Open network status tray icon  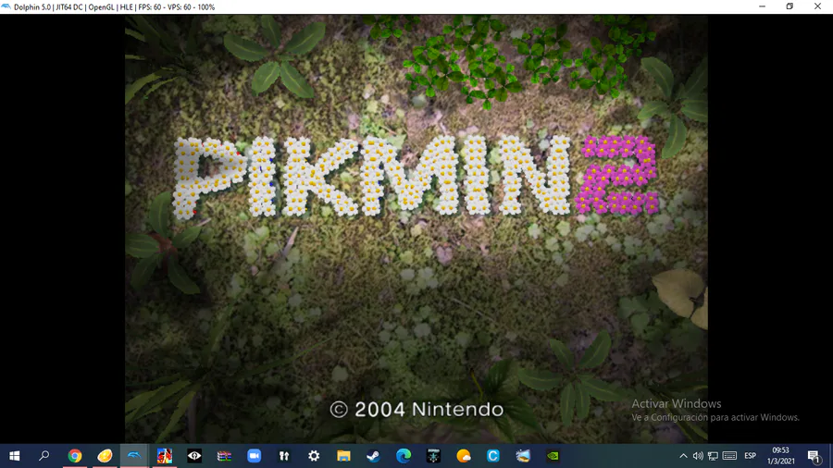713,456
